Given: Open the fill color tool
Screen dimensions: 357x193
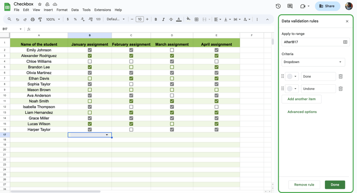Looking at the screenshot, I should [x=188, y=19].
